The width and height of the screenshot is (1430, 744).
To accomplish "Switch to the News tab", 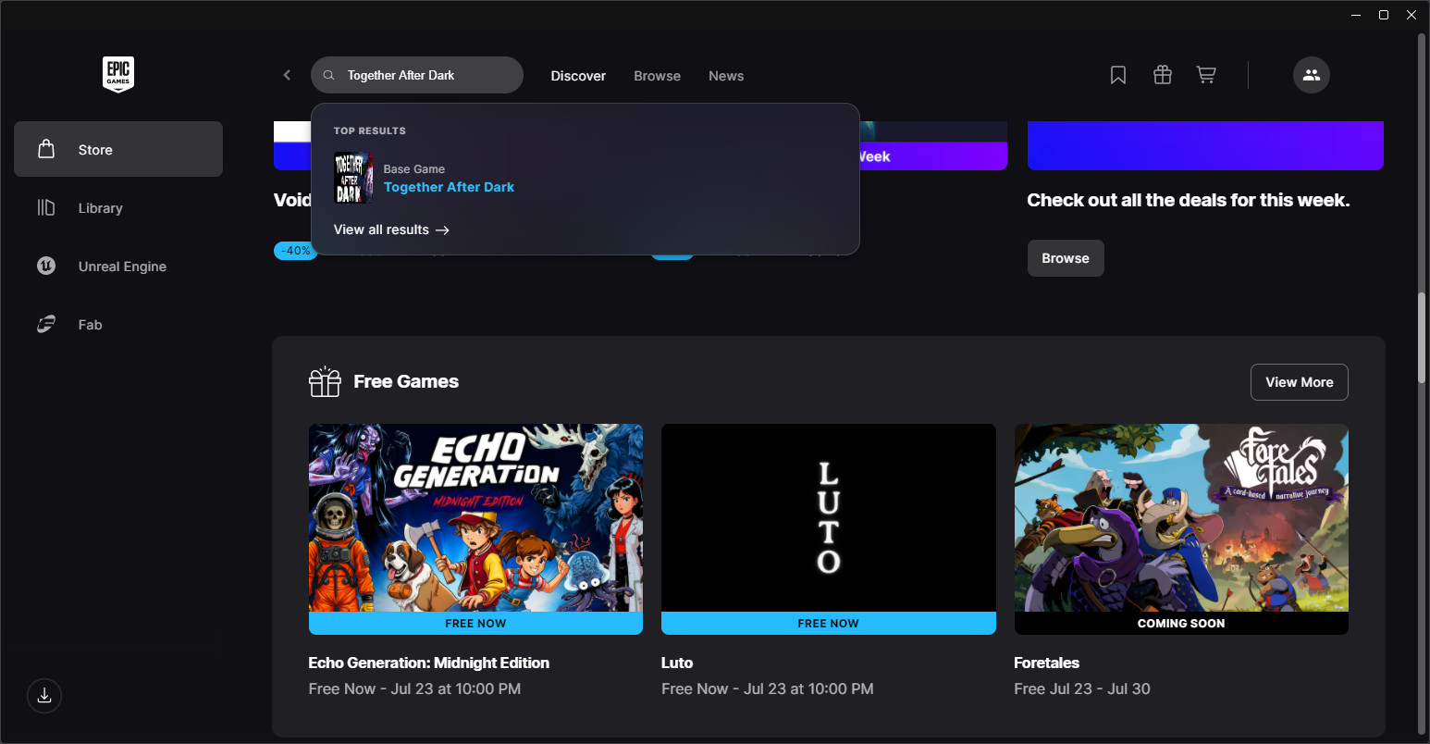I will (726, 76).
